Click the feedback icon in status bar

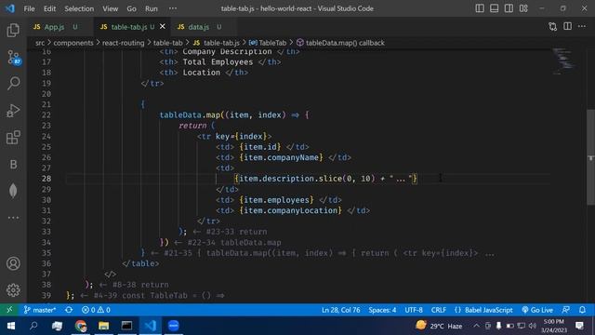click(566, 310)
